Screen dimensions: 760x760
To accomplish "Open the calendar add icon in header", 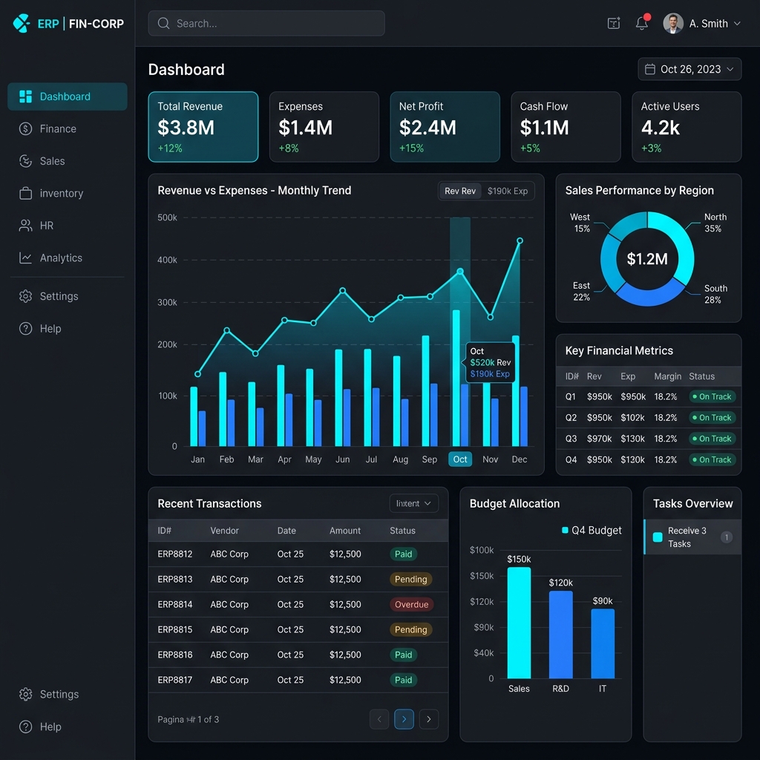I will [x=614, y=23].
